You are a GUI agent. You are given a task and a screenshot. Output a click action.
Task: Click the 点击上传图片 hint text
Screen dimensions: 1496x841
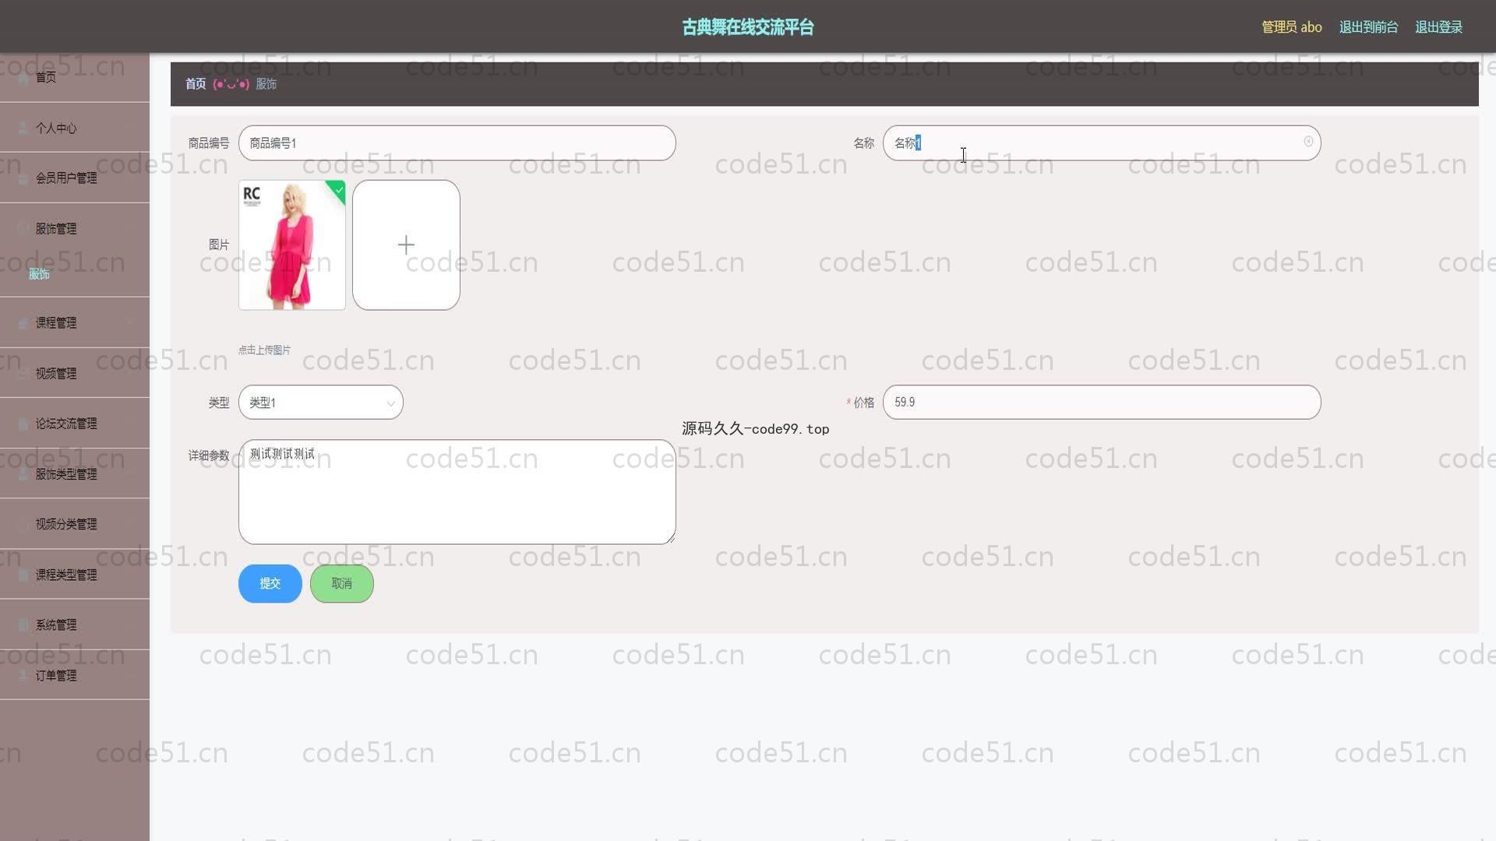(x=264, y=350)
